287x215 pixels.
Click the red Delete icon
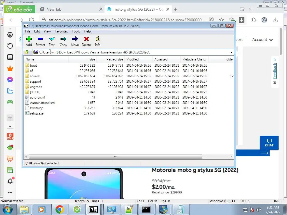(86, 41)
